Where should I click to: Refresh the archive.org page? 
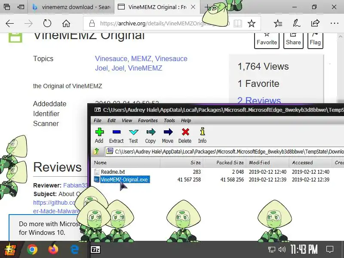coord(47,23)
